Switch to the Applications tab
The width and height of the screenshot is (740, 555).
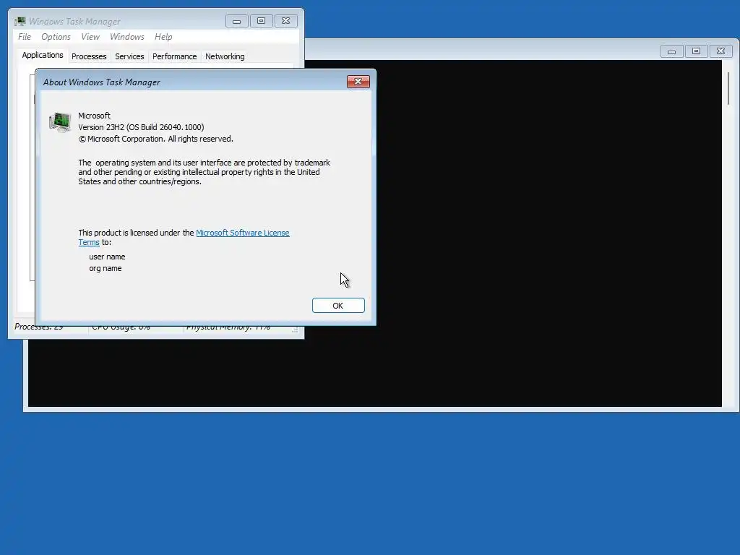[43, 55]
